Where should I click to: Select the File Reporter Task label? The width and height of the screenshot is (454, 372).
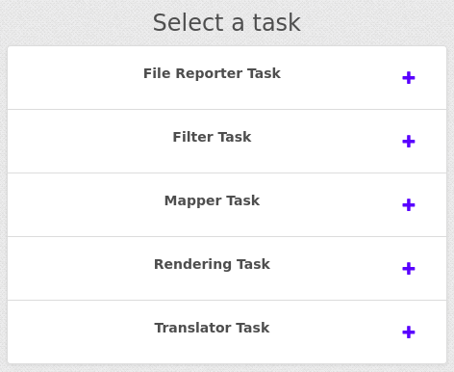[212, 73]
